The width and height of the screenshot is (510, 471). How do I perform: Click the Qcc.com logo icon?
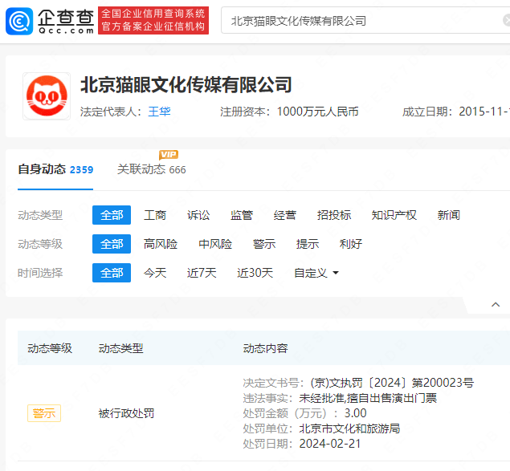19,21
